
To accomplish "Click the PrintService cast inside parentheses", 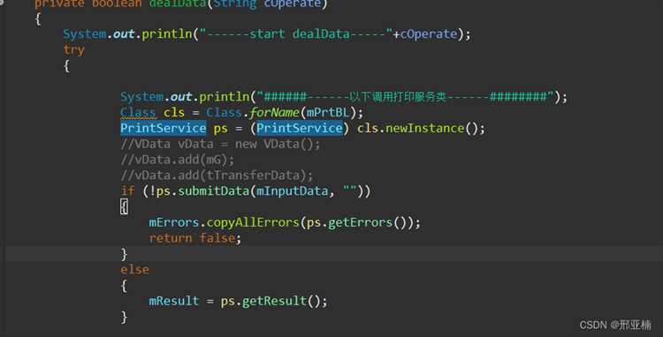I will tap(300, 128).
